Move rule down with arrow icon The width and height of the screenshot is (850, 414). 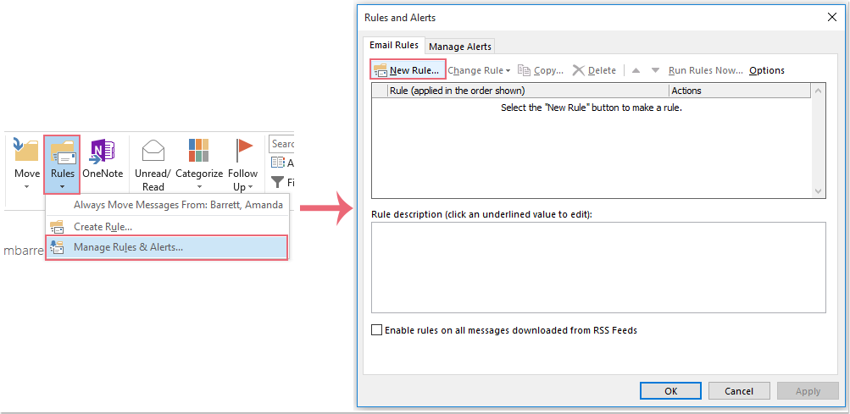coord(655,70)
